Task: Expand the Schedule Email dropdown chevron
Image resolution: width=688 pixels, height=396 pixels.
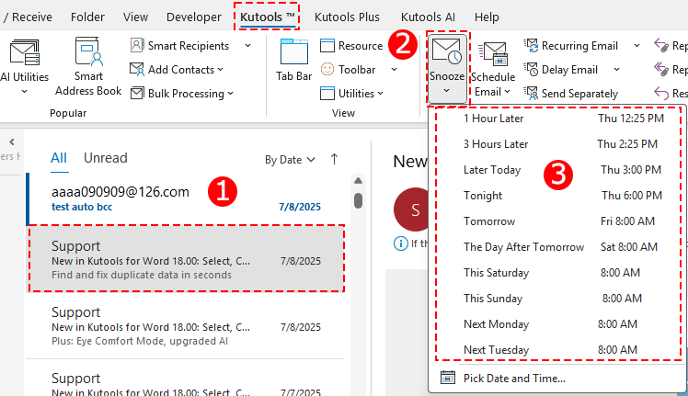Action: 507,92
